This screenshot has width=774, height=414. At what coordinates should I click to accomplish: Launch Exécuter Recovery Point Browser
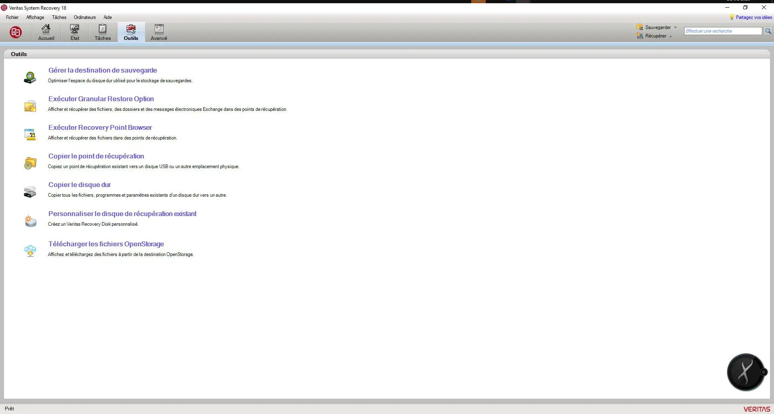pyautogui.click(x=100, y=127)
